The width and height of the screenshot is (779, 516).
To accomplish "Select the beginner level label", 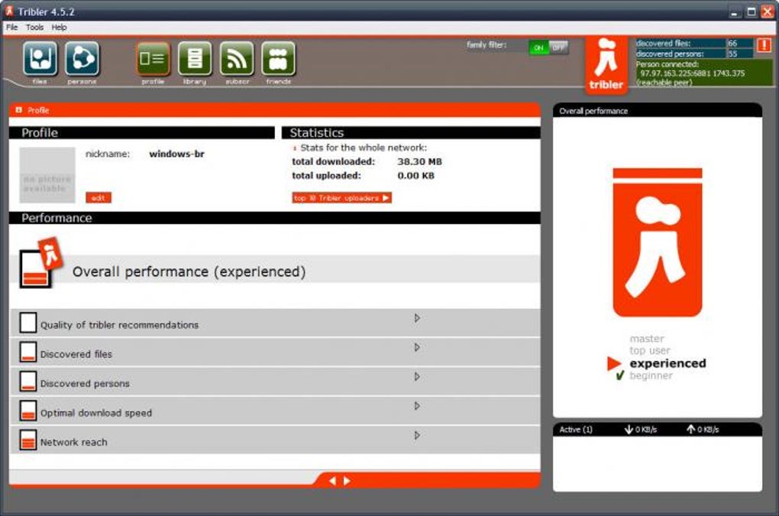I will 651,375.
